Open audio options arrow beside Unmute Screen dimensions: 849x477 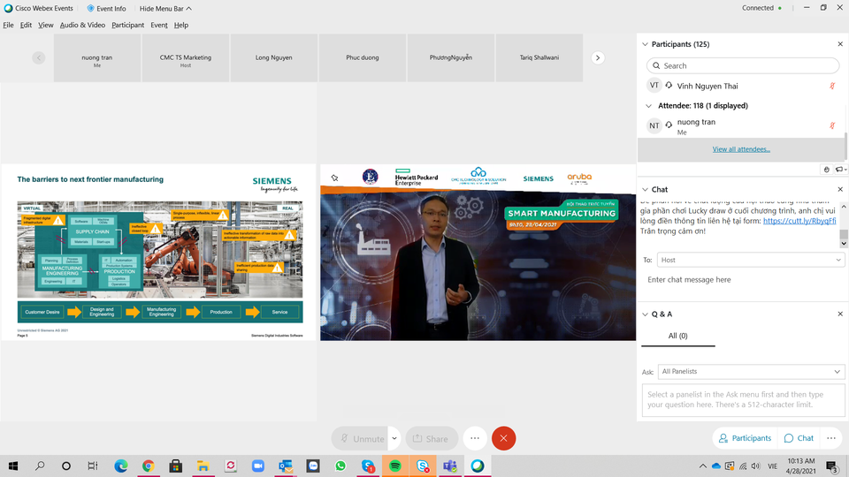[x=394, y=439]
